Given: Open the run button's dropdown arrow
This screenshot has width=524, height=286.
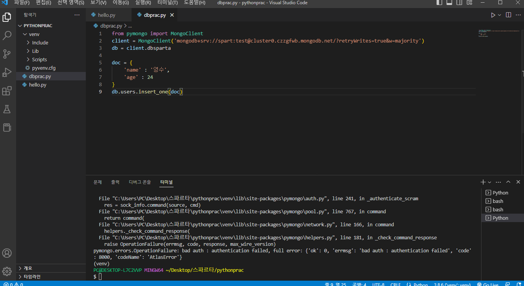Looking at the screenshot, I should click(x=499, y=15).
